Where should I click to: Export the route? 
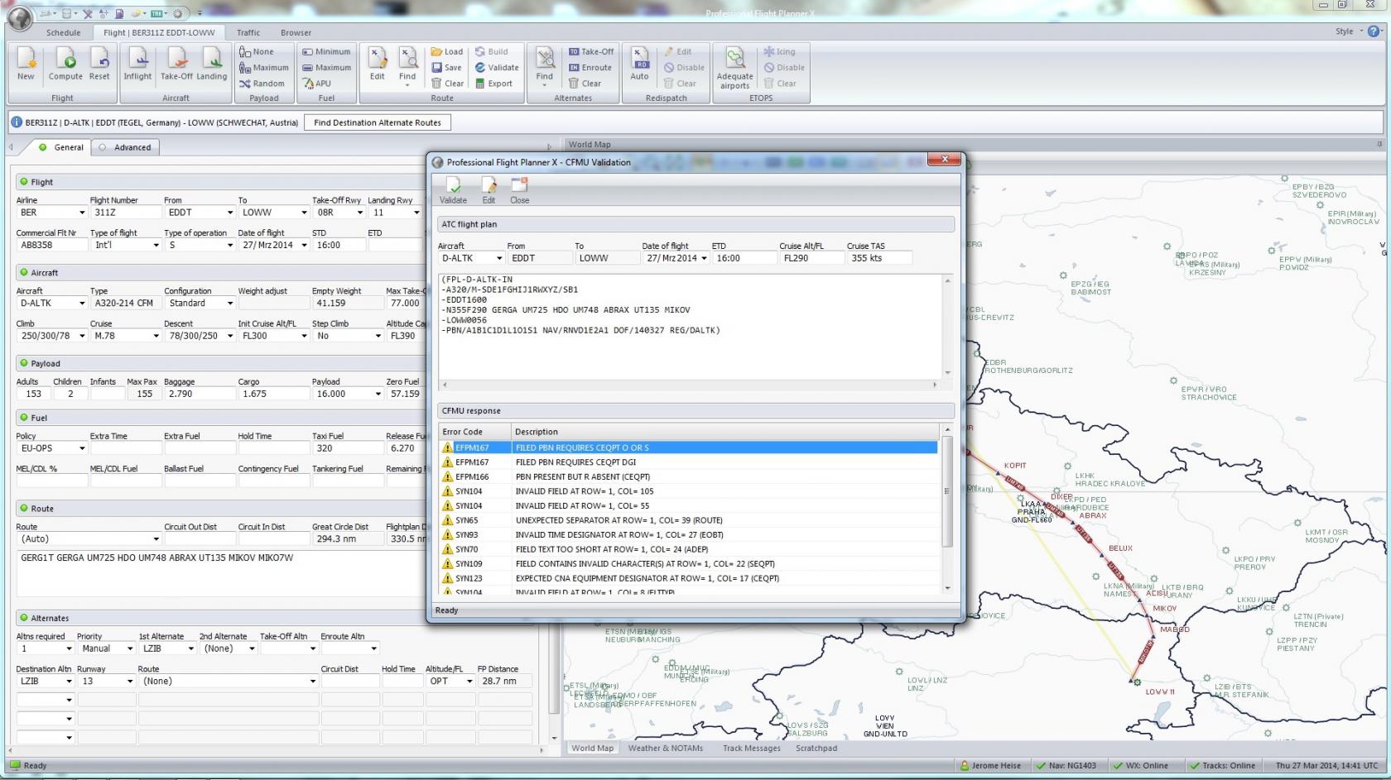coord(493,84)
